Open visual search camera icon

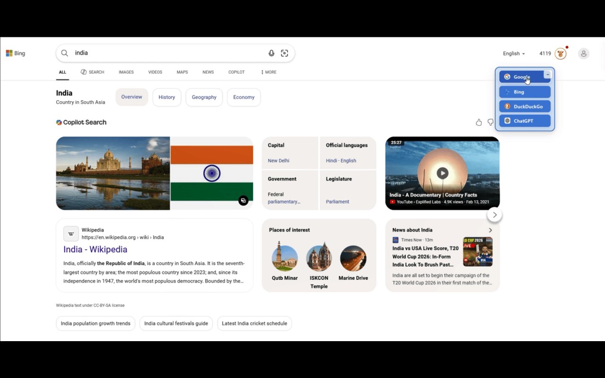point(285,53)
